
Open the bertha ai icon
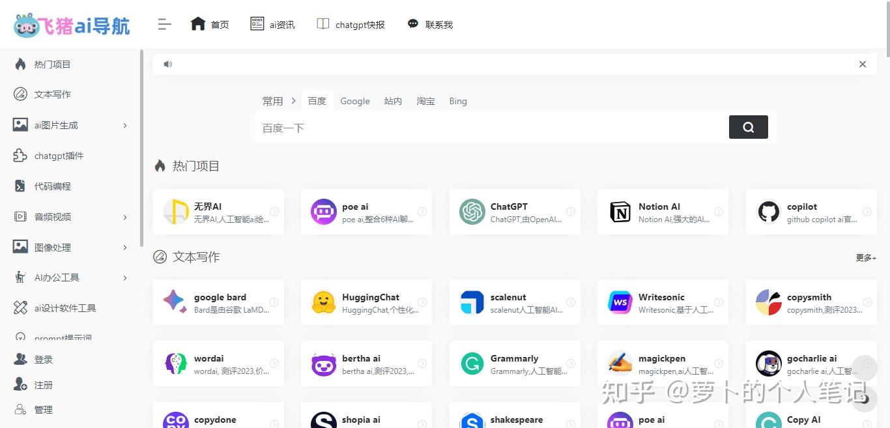[x=324, y=364]
